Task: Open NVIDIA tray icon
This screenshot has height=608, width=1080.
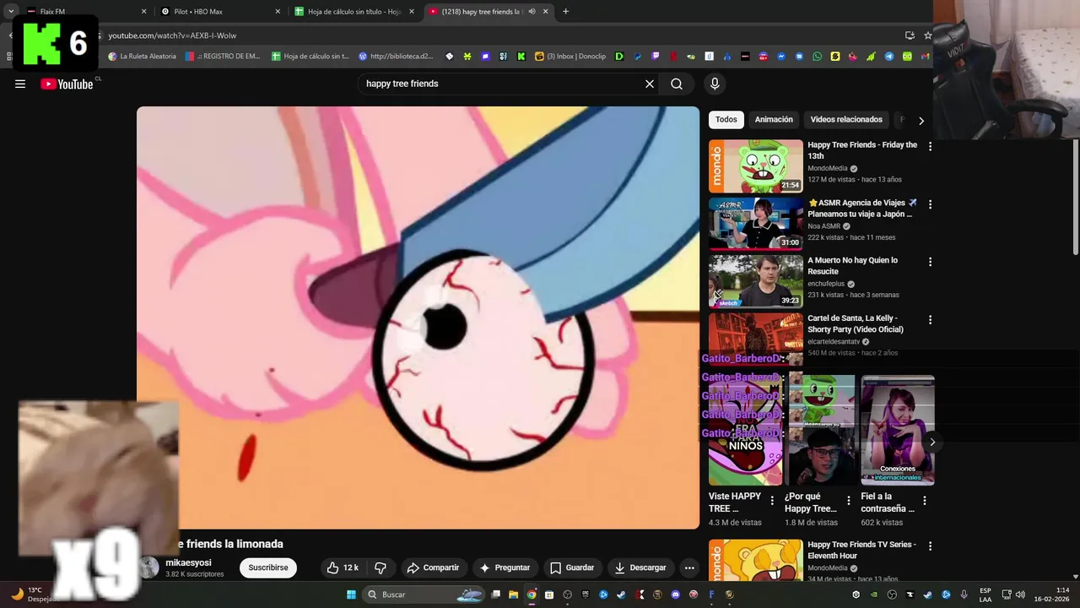Action: tap(874, 594)
